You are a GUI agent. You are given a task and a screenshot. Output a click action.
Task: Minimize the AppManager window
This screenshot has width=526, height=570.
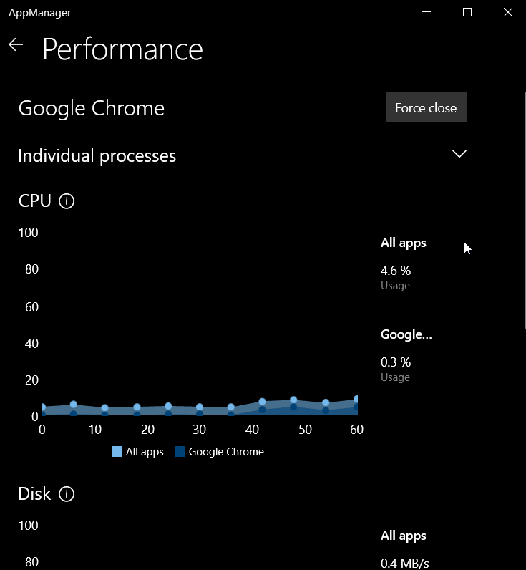427,13
